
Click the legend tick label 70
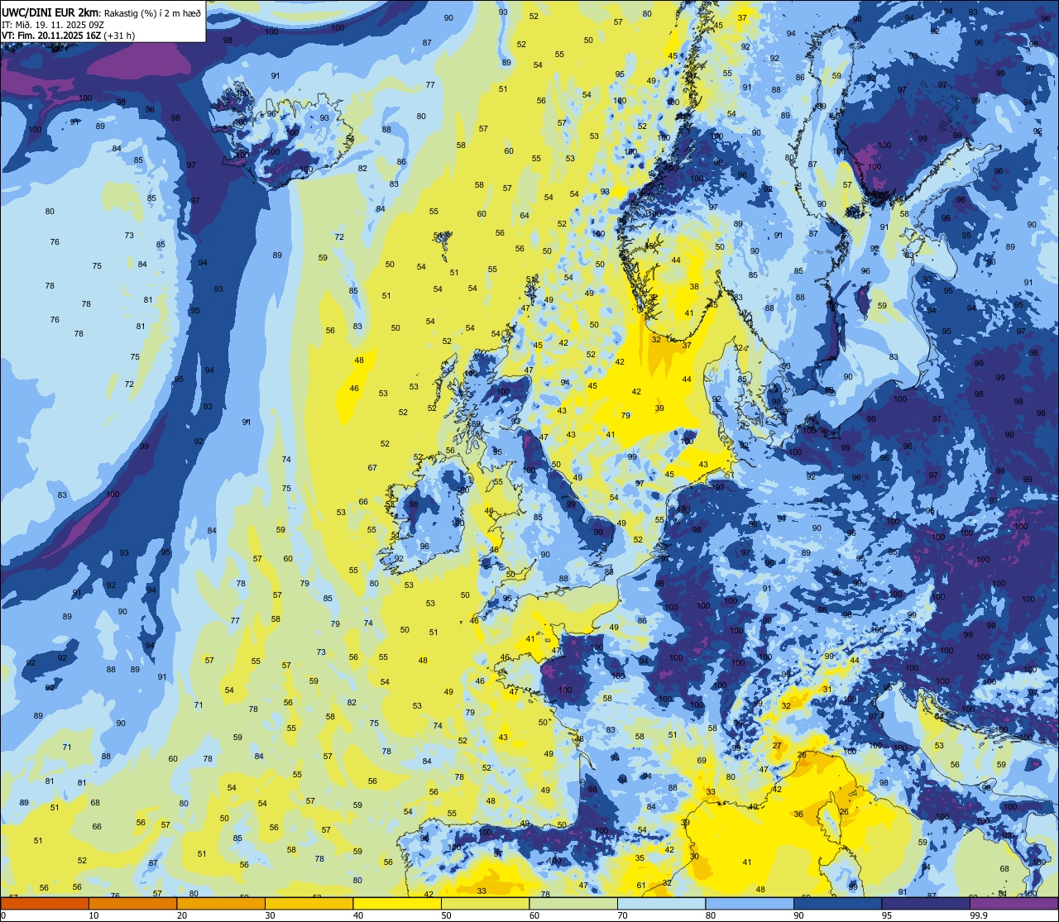click(x=622, y=915)
